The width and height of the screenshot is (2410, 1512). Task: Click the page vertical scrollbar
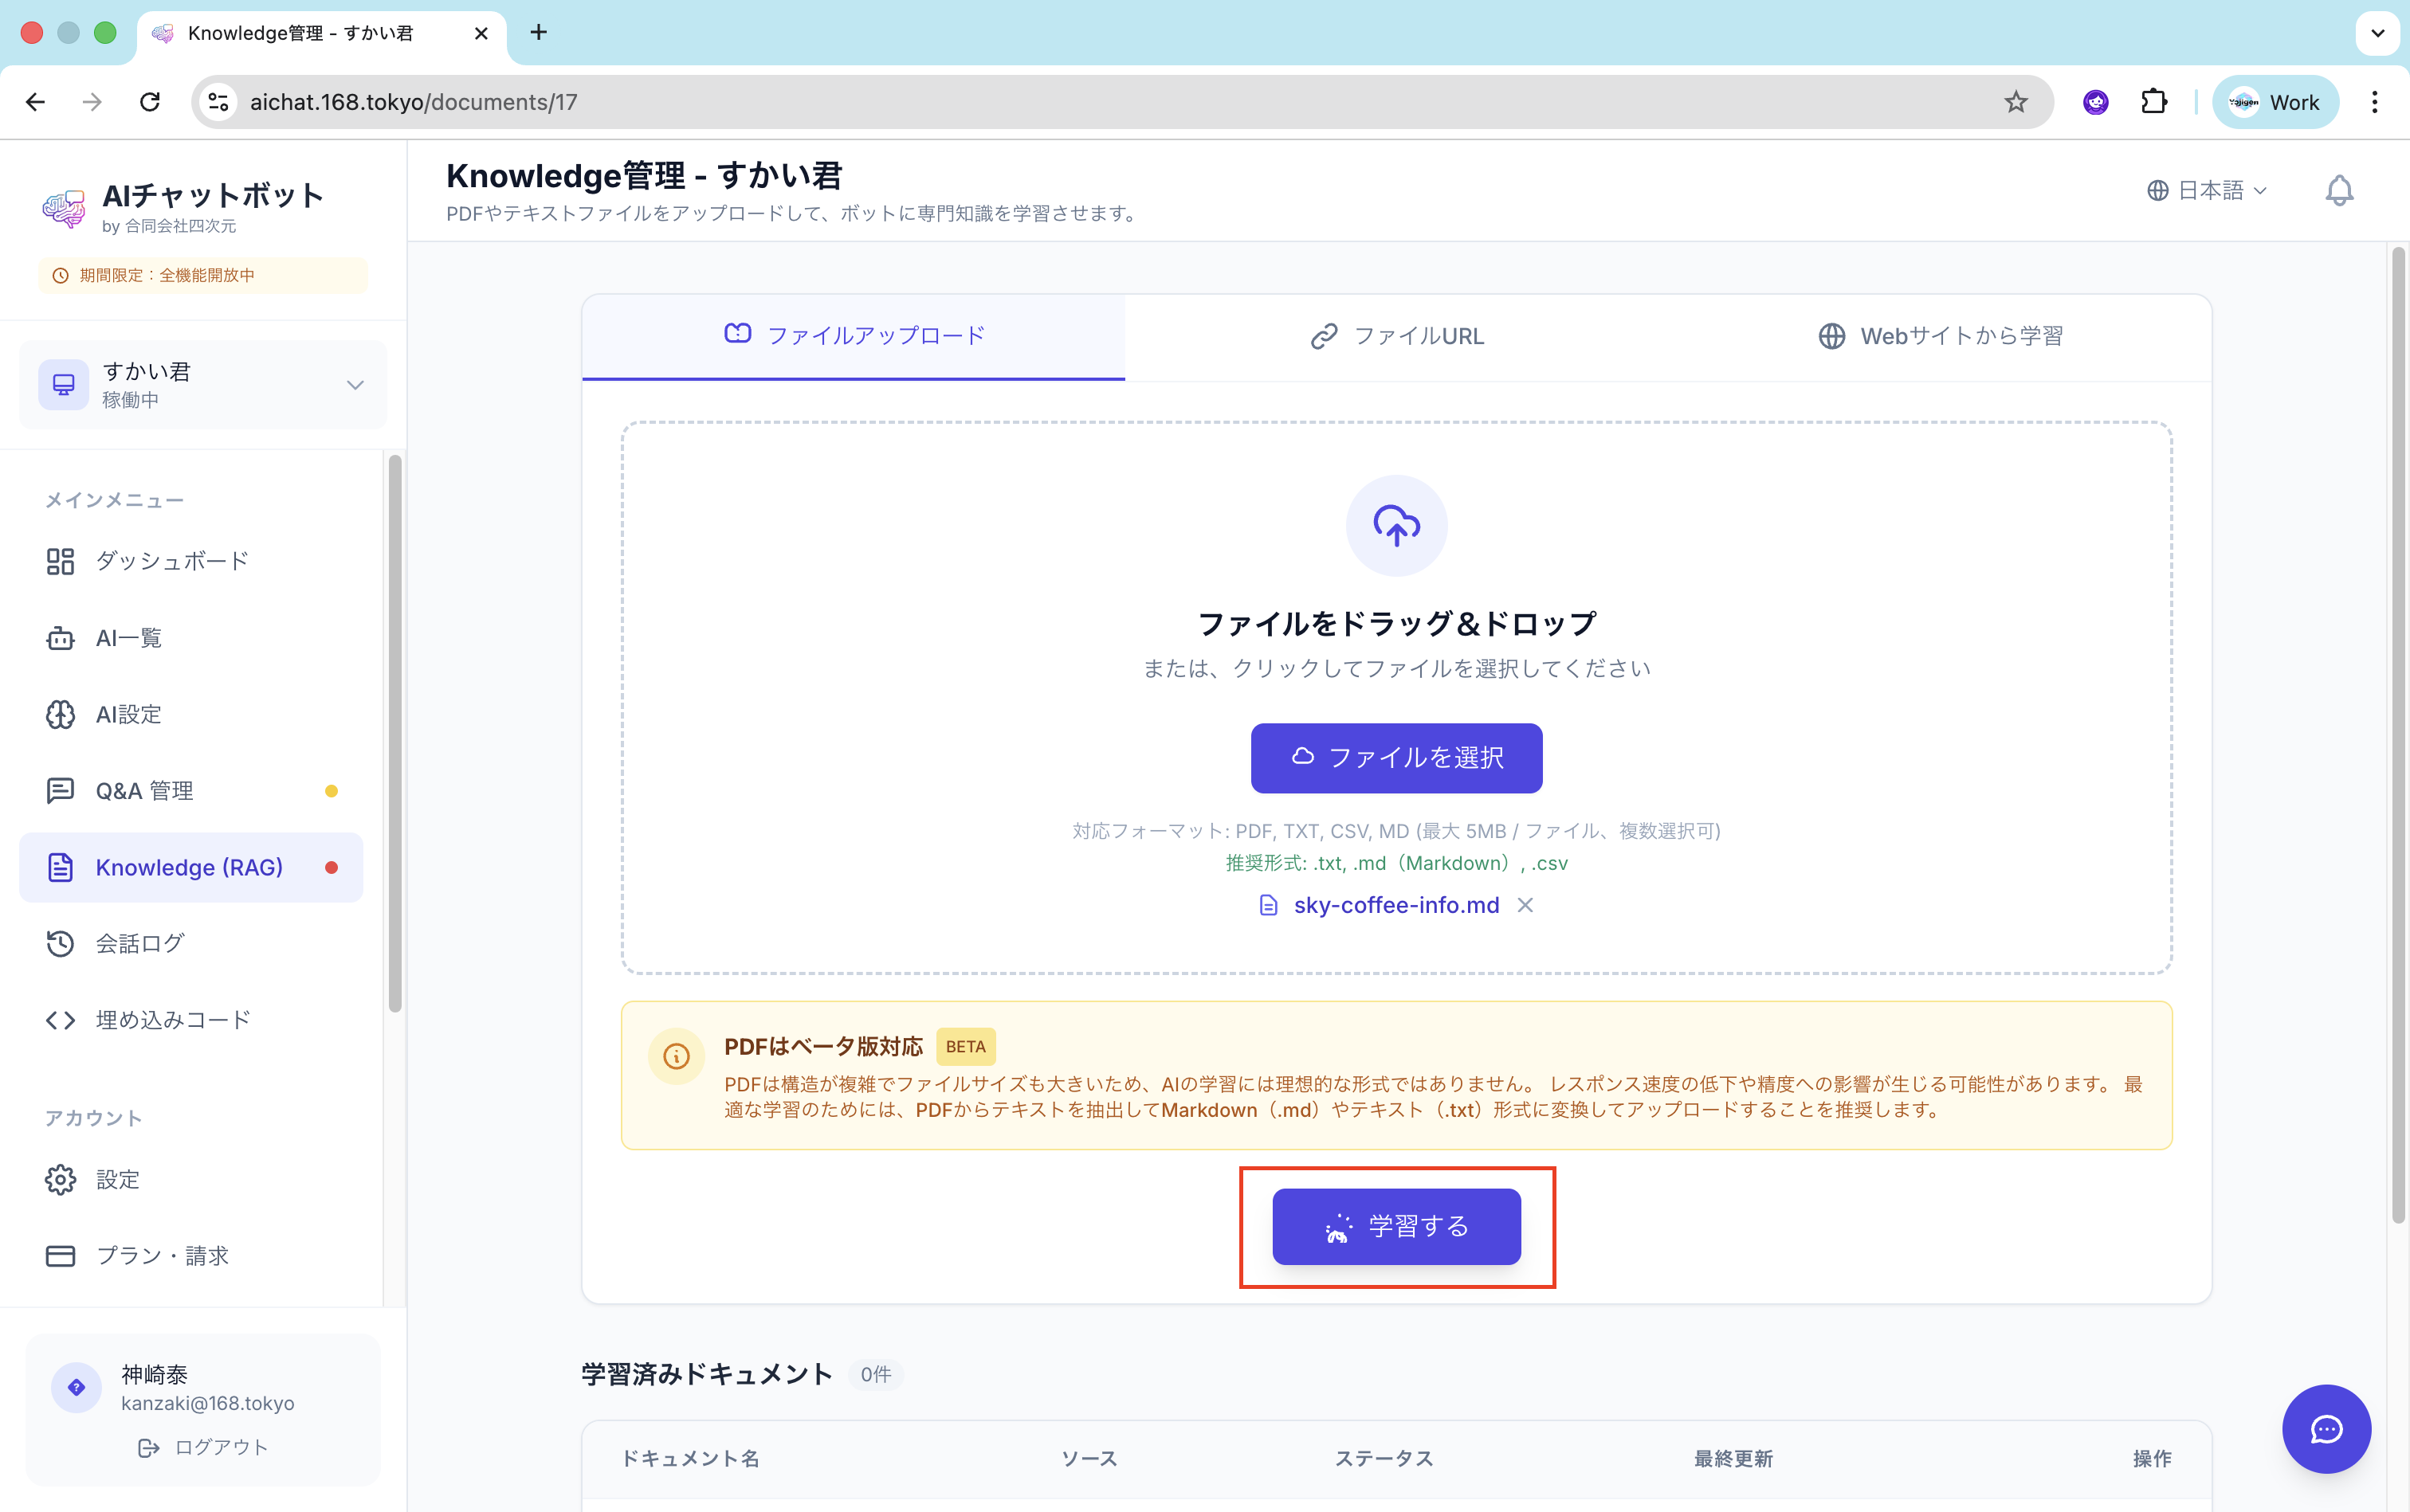pos(2397,735)
